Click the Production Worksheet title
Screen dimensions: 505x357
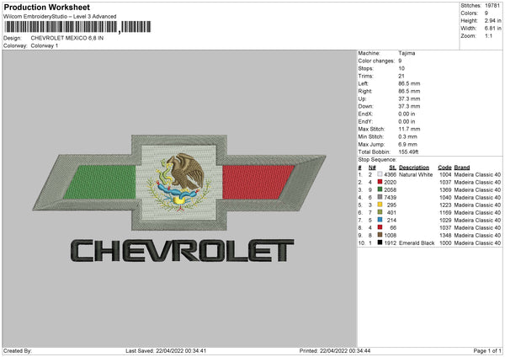click(x=46, y=7)
